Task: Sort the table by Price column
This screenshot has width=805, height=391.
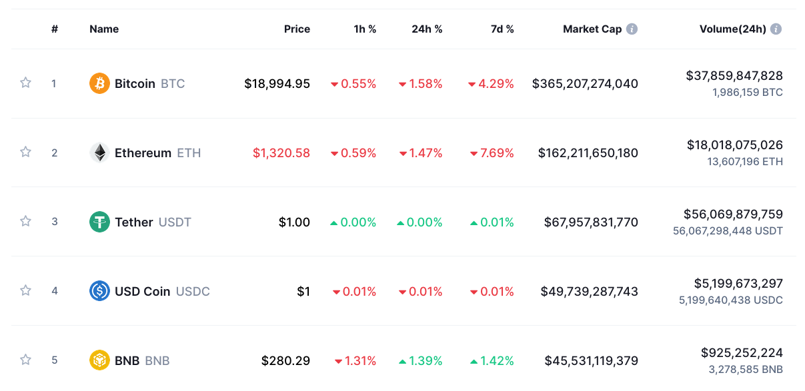Action: (297, 29)
